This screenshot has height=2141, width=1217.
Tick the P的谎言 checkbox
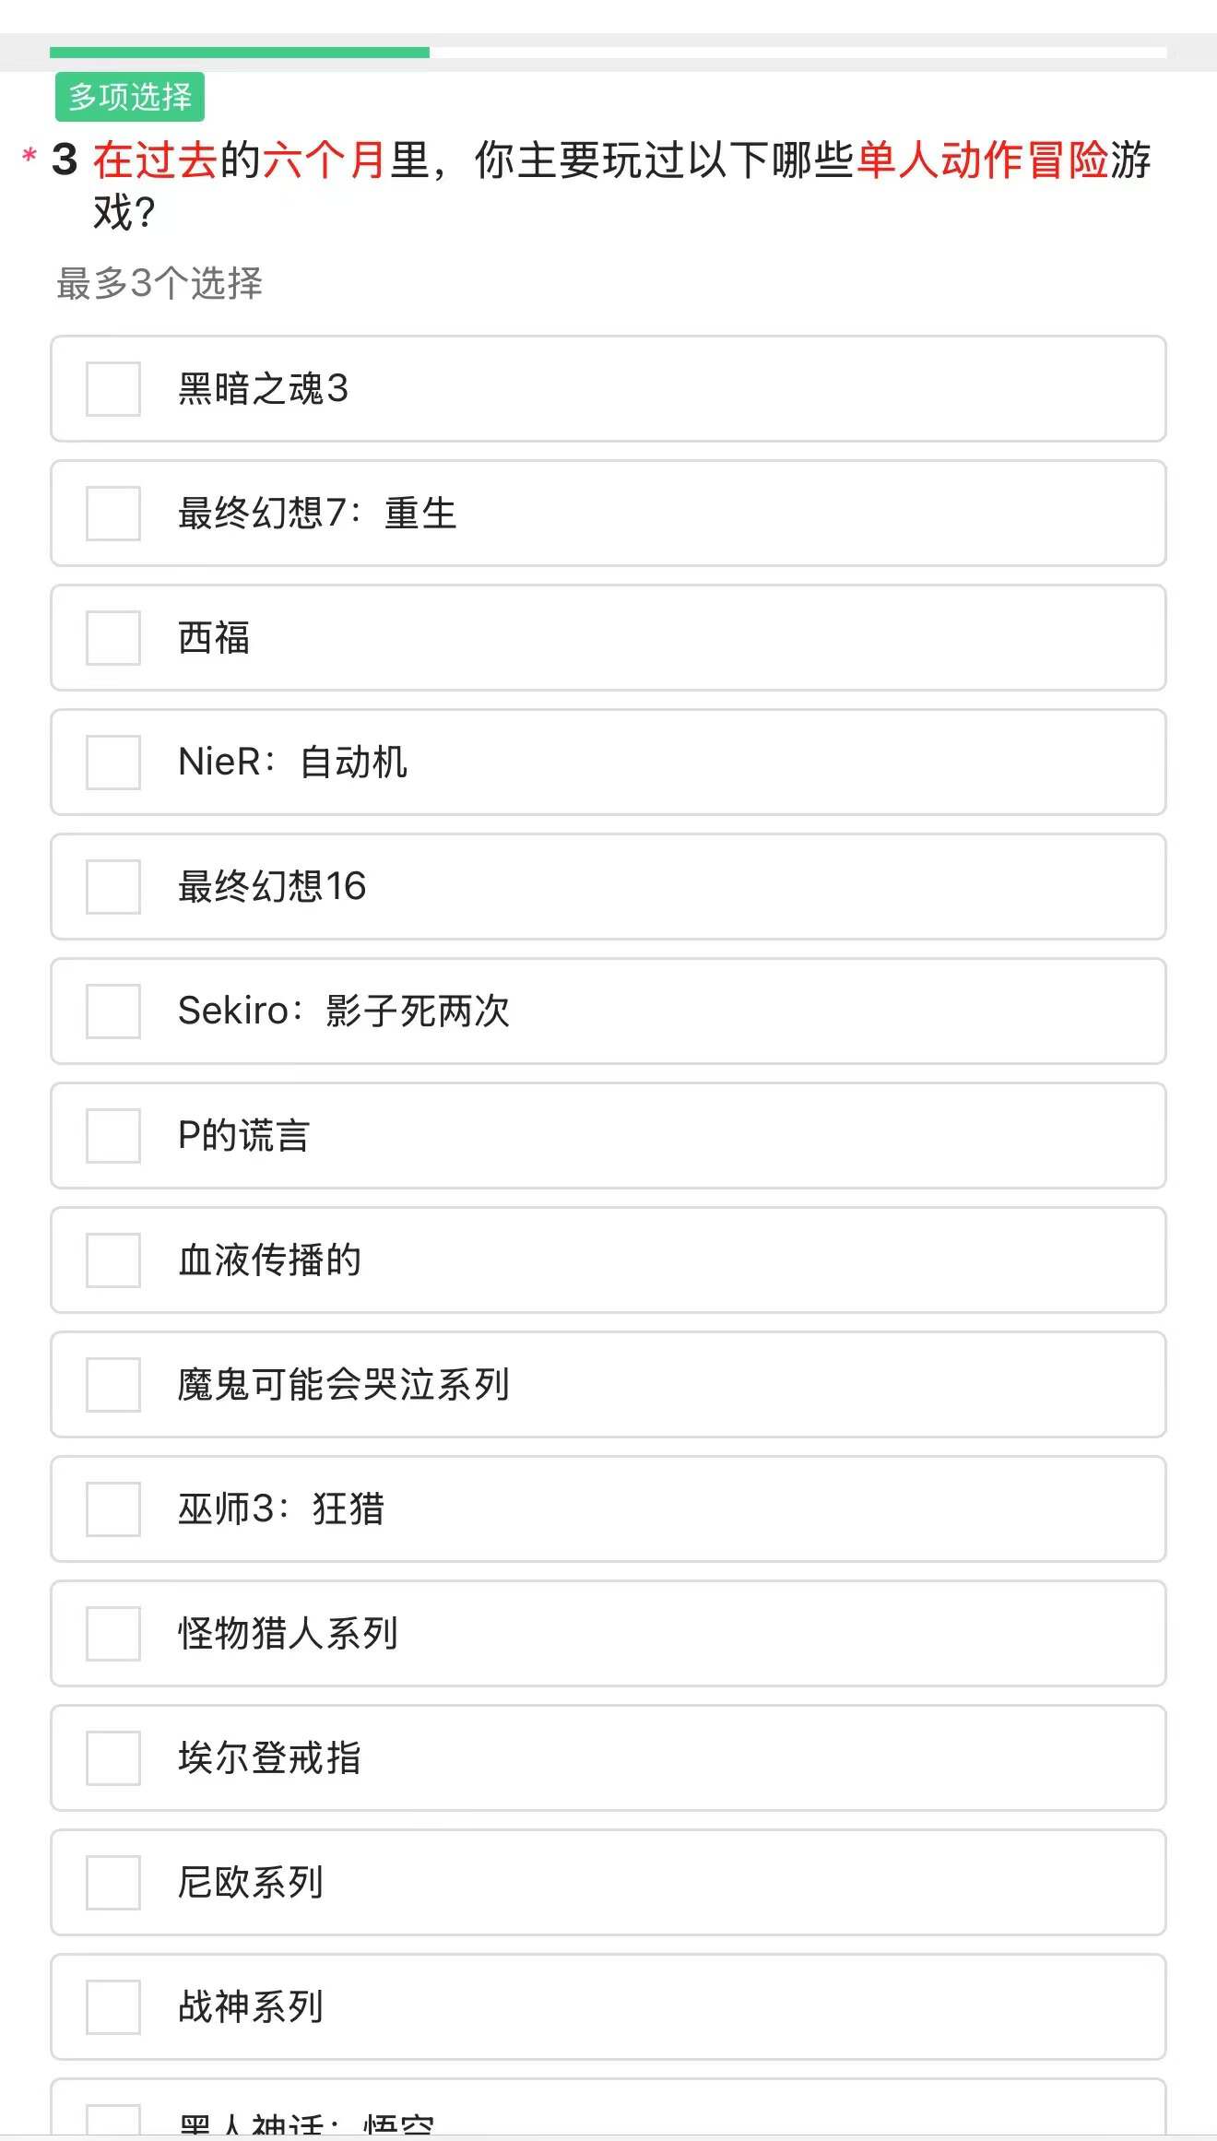(x=113, y=1136)
